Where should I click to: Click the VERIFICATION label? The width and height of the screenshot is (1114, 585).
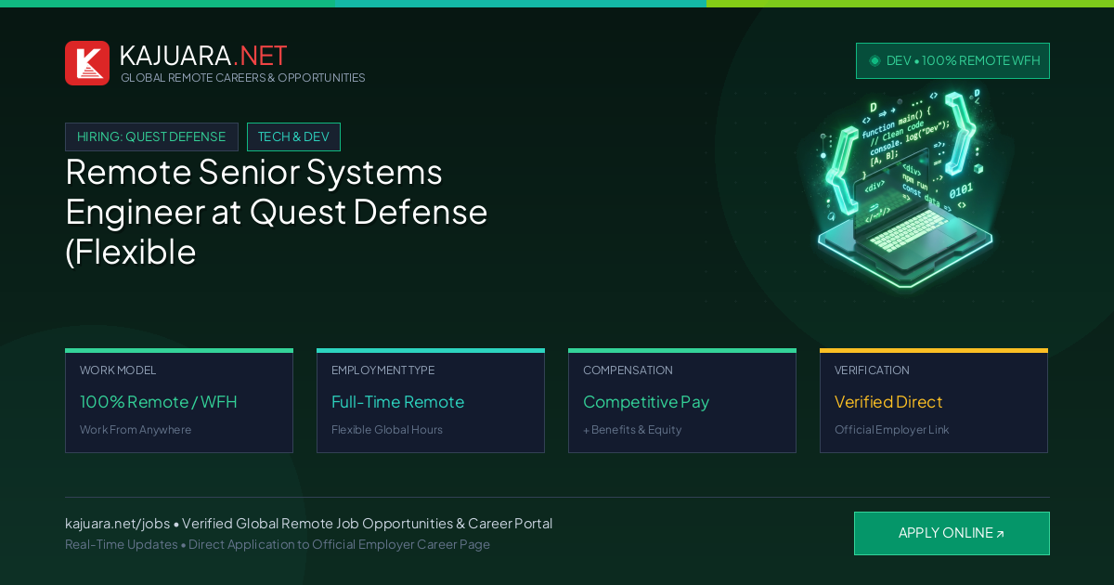(x=872, y=370)
